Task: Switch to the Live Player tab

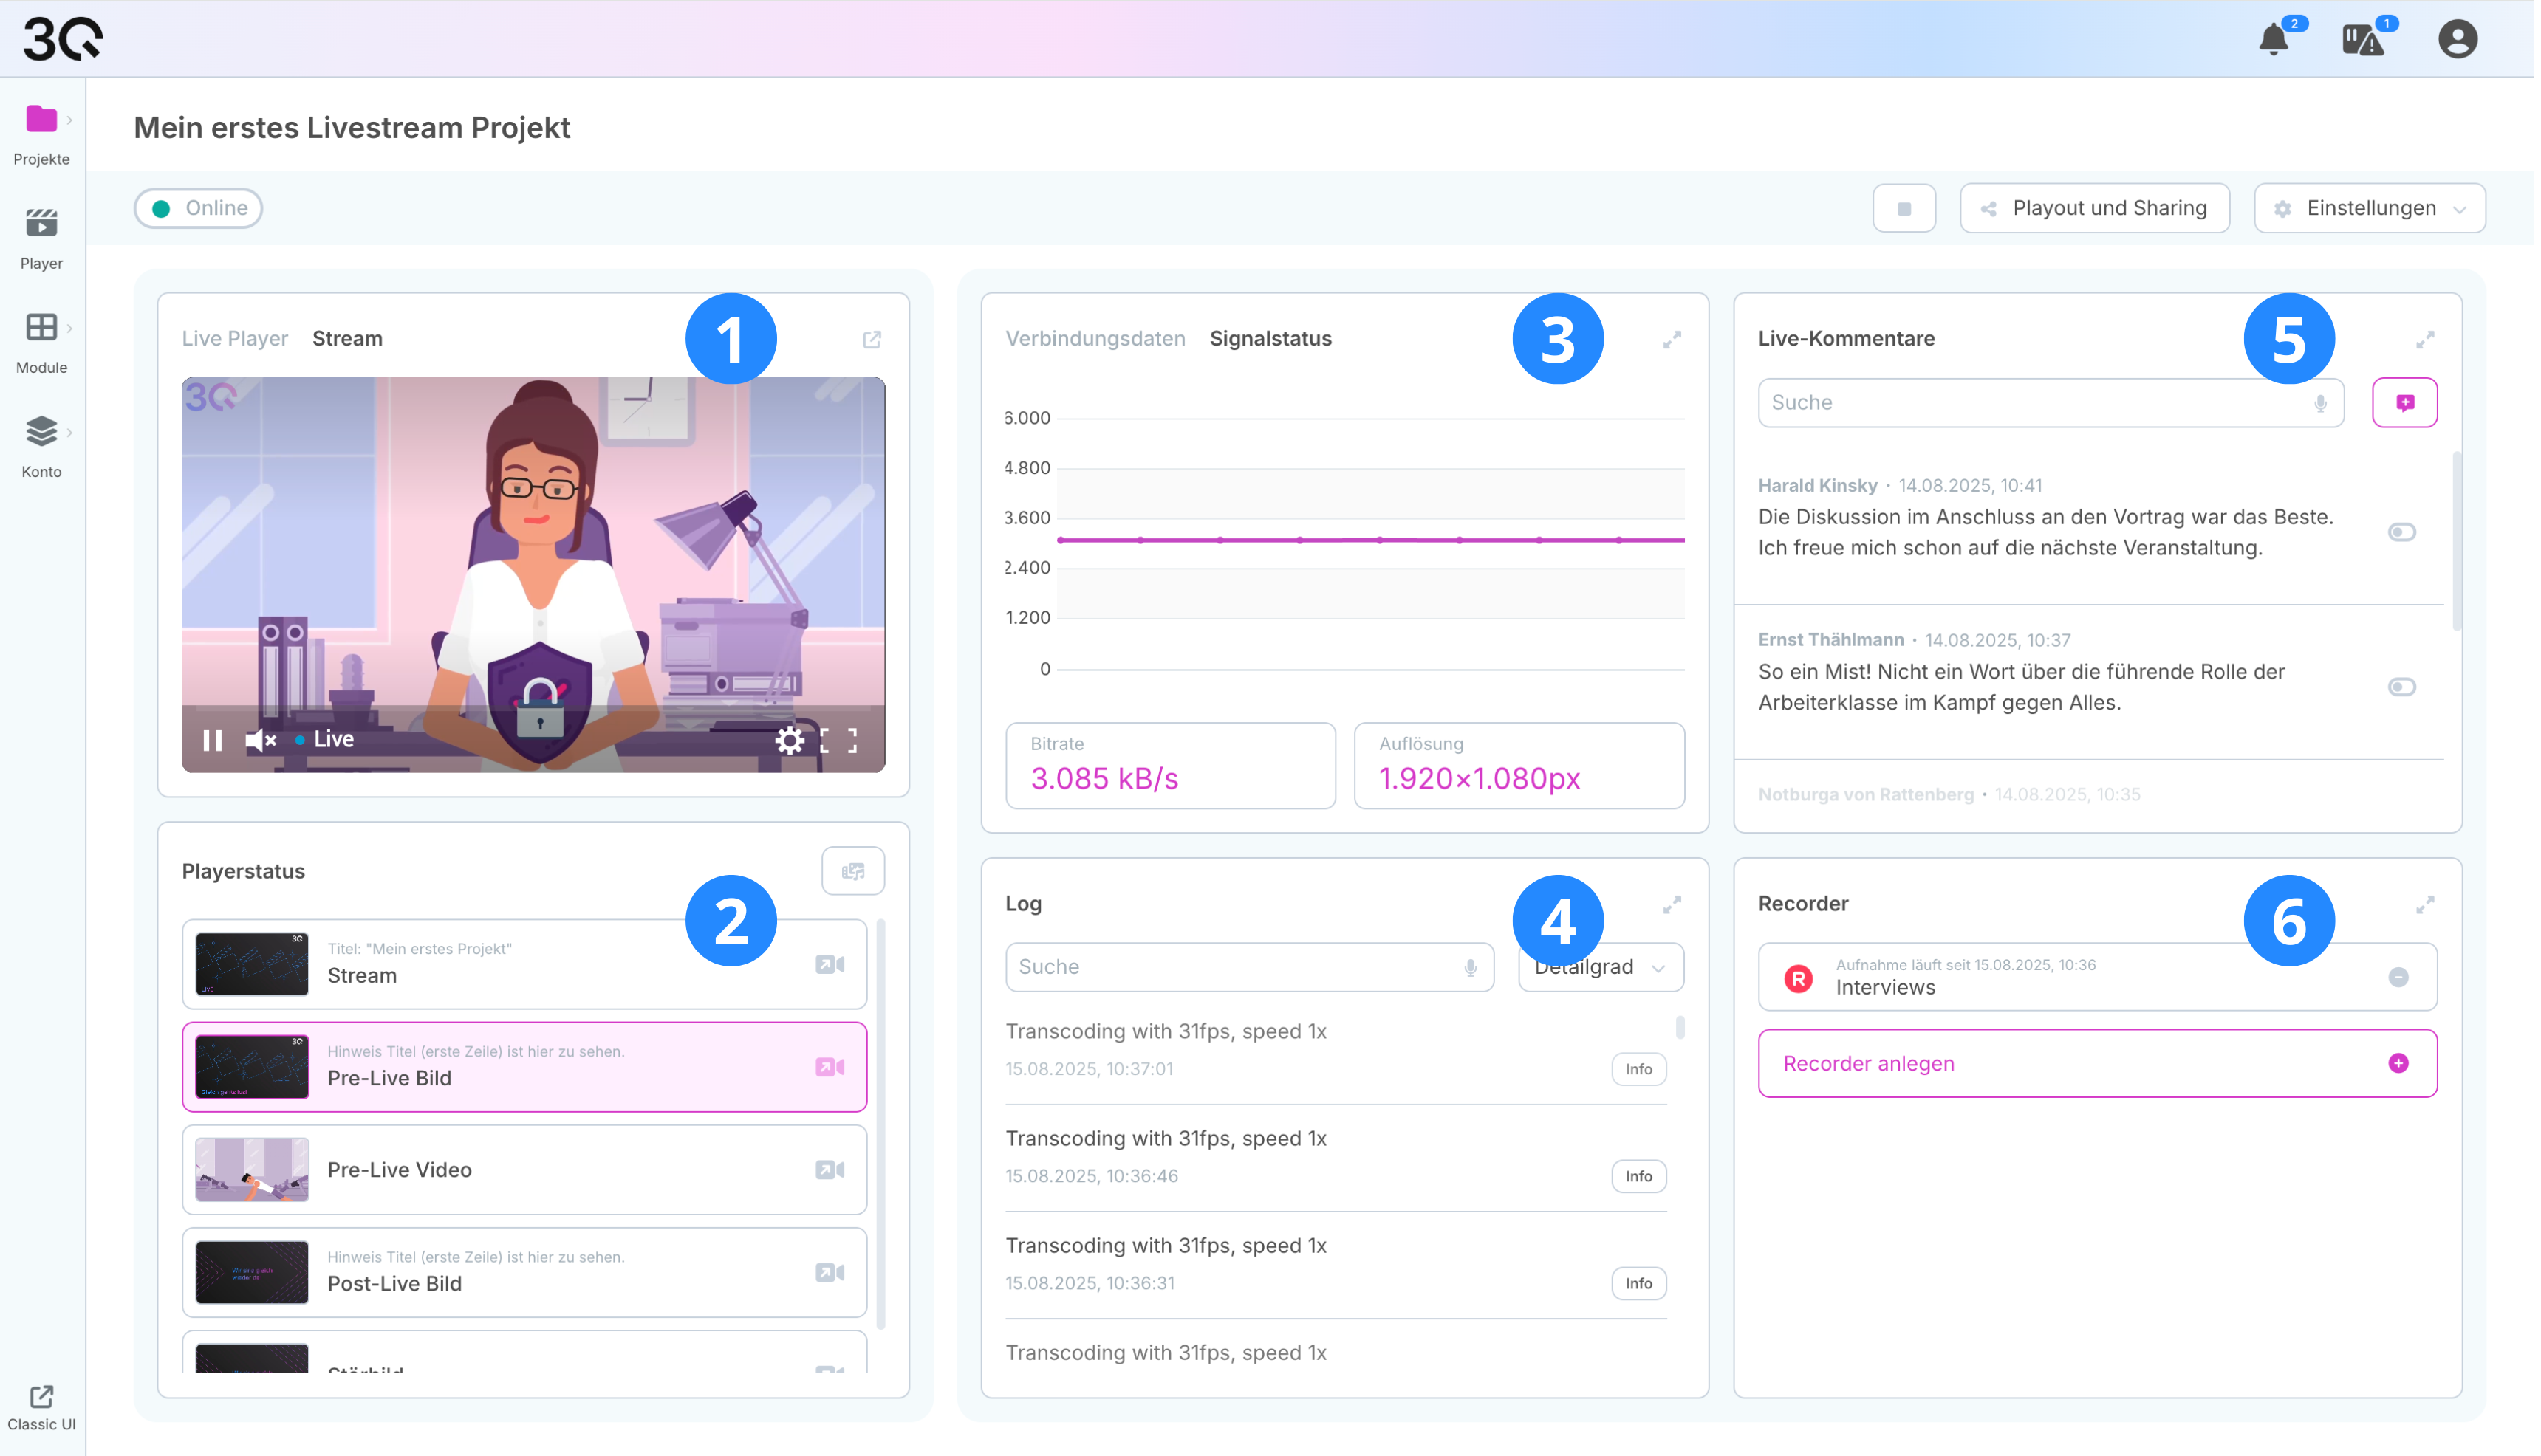Action: point(235,339)
